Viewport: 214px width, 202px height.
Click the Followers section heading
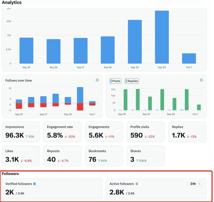10,174
